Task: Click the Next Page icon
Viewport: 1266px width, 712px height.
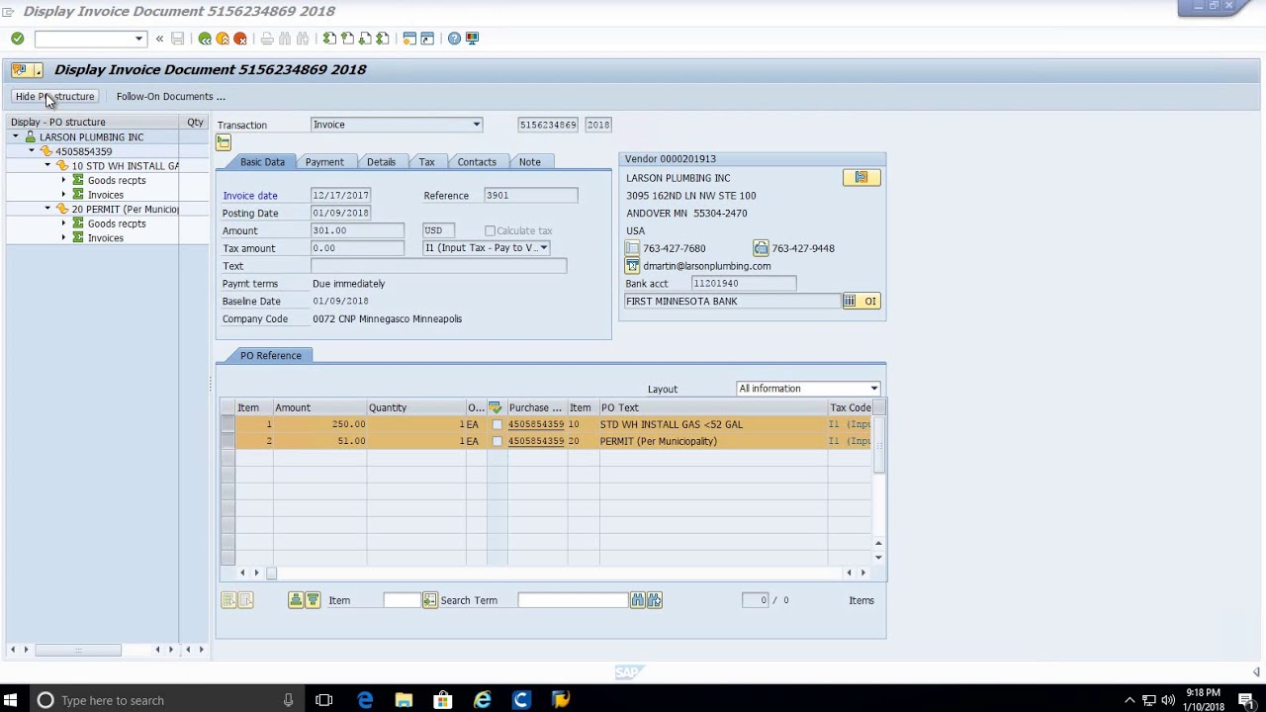Action: coord(365,39)
